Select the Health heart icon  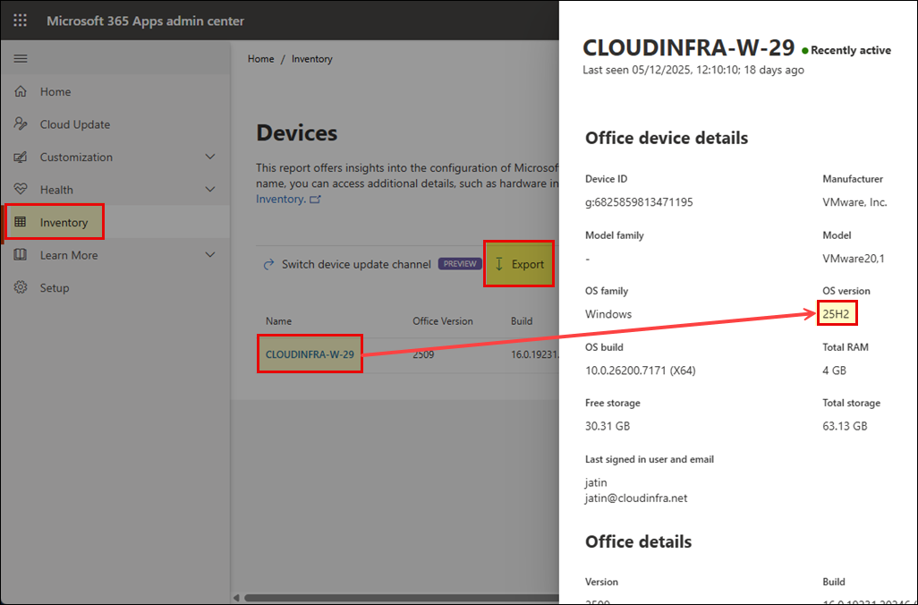pyautogui.click(x=20, y=189)
